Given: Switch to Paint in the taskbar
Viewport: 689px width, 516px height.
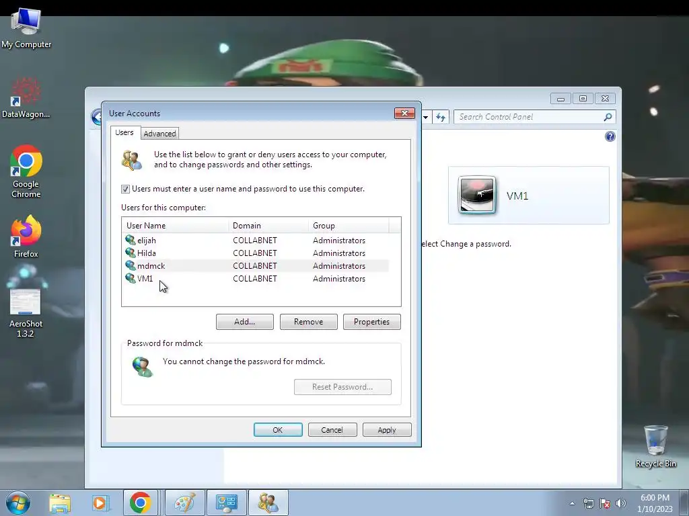Looking at the screenshot, I should 185,503.
